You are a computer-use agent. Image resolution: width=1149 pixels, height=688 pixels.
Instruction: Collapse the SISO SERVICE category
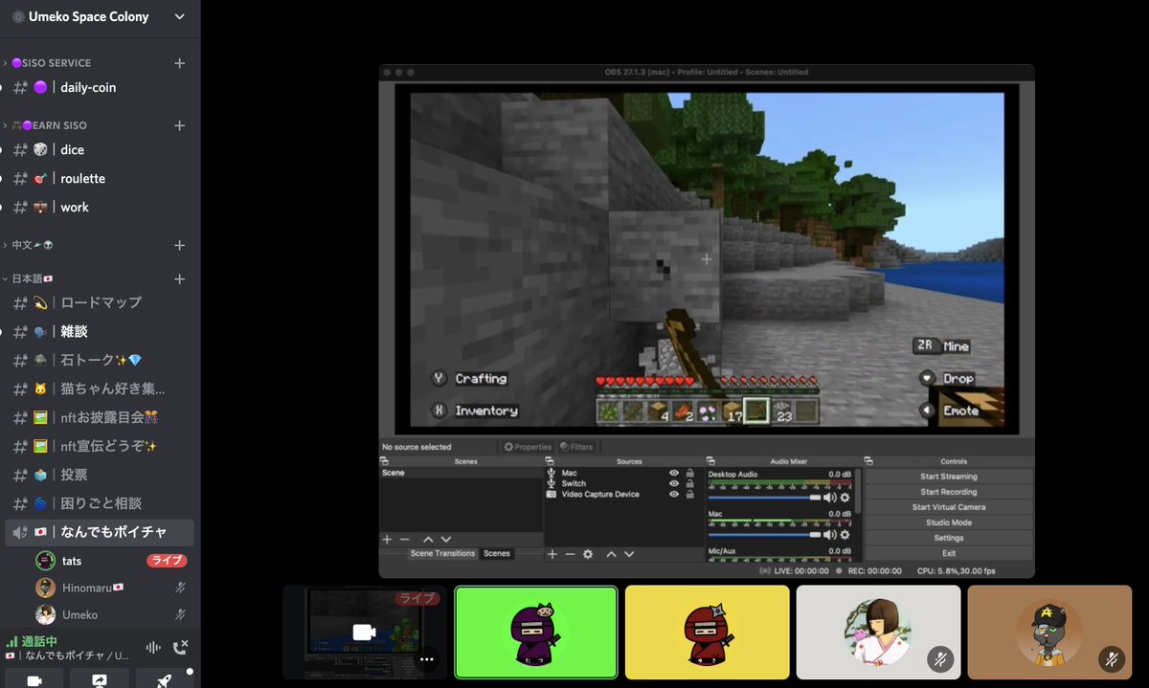pos(50,63)
